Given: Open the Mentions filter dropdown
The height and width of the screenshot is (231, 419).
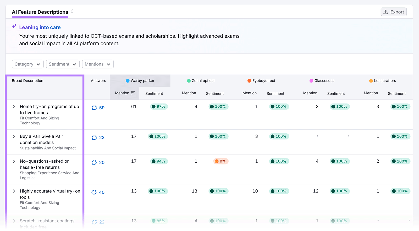Looking at the screenshot, I should point(98,64).
